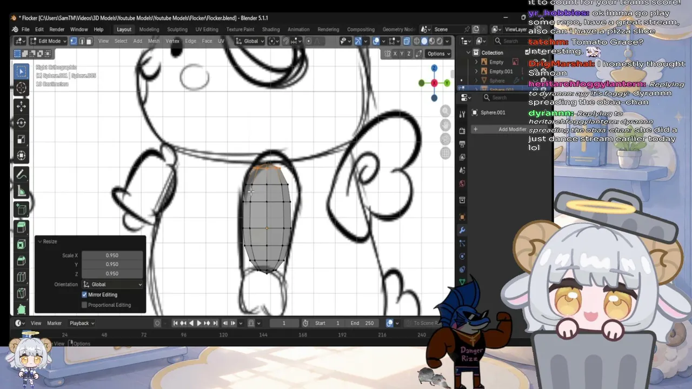This screenshot has width=692, height=389.
Task: Open the Object properties tab
Action: tap(462, 217)
